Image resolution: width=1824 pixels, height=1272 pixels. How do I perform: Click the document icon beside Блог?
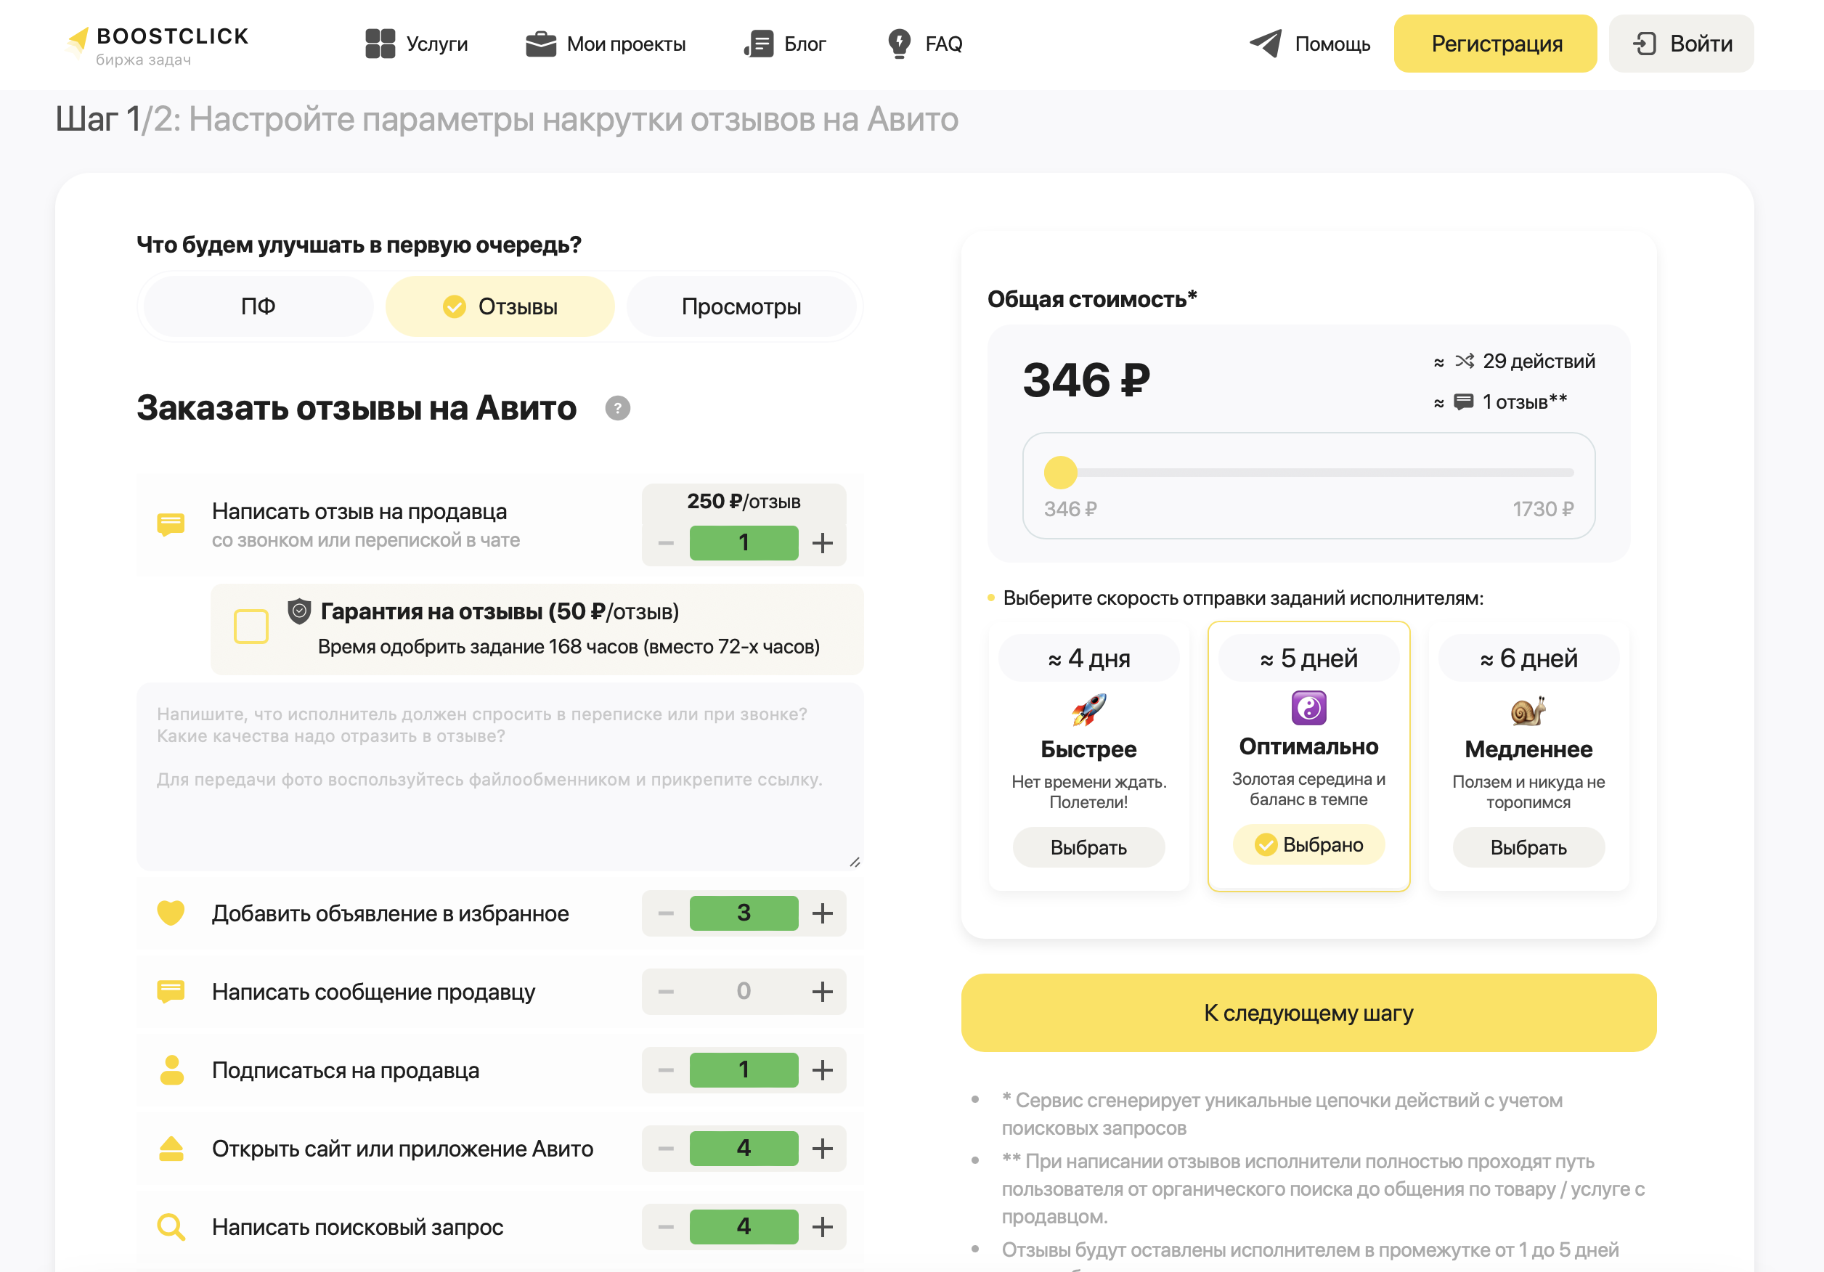(x=759, y=44)
